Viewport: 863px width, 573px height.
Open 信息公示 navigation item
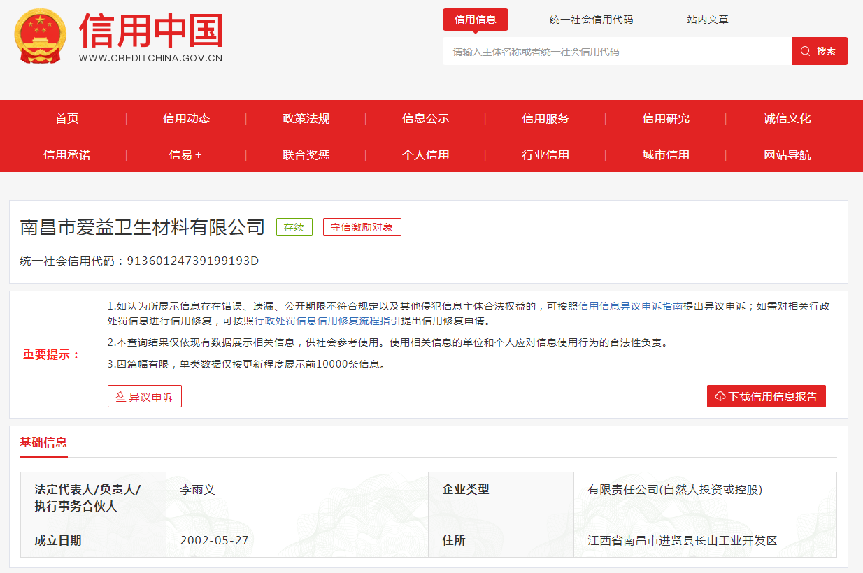426,118
